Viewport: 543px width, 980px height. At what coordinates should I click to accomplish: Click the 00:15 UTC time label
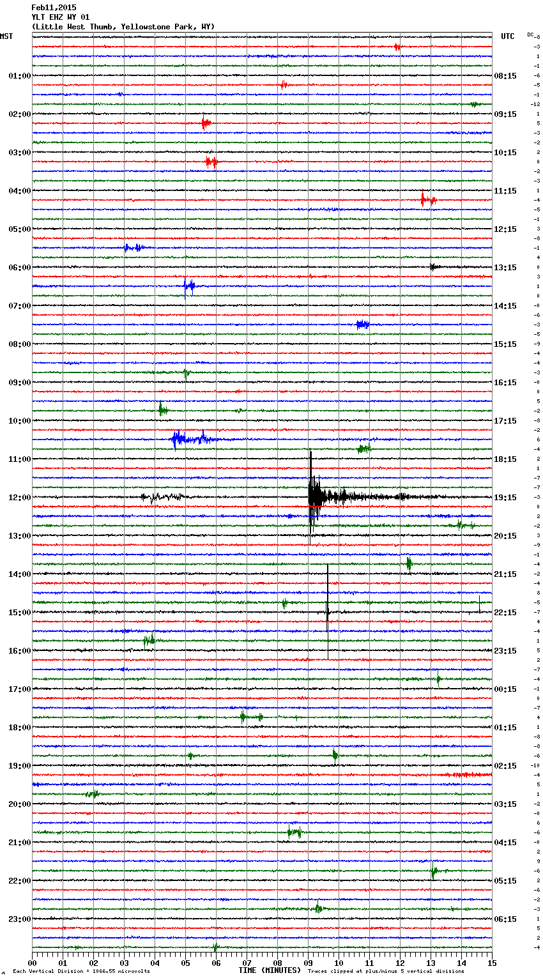point(505,689)
